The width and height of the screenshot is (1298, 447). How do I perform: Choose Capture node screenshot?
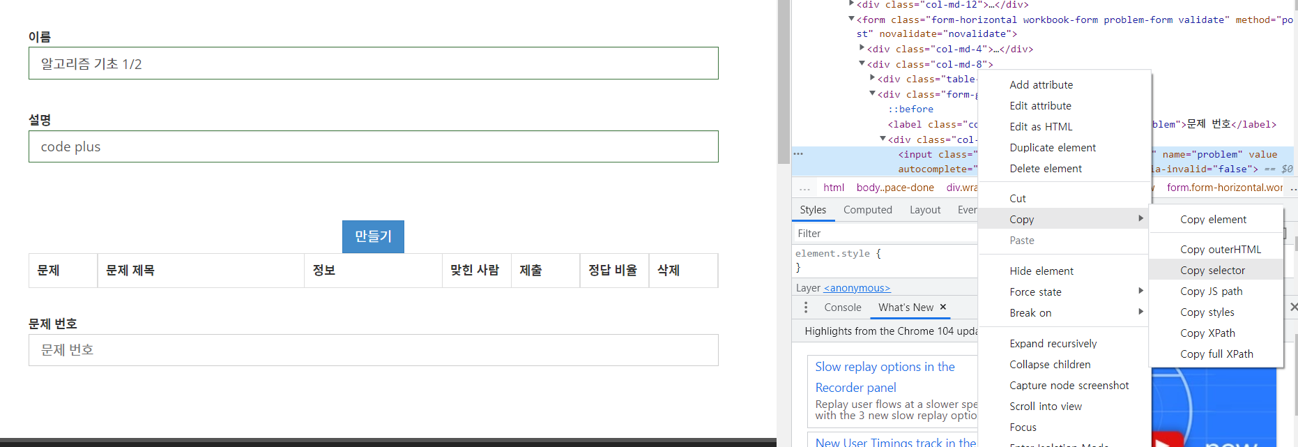[x=1069, y=386]
